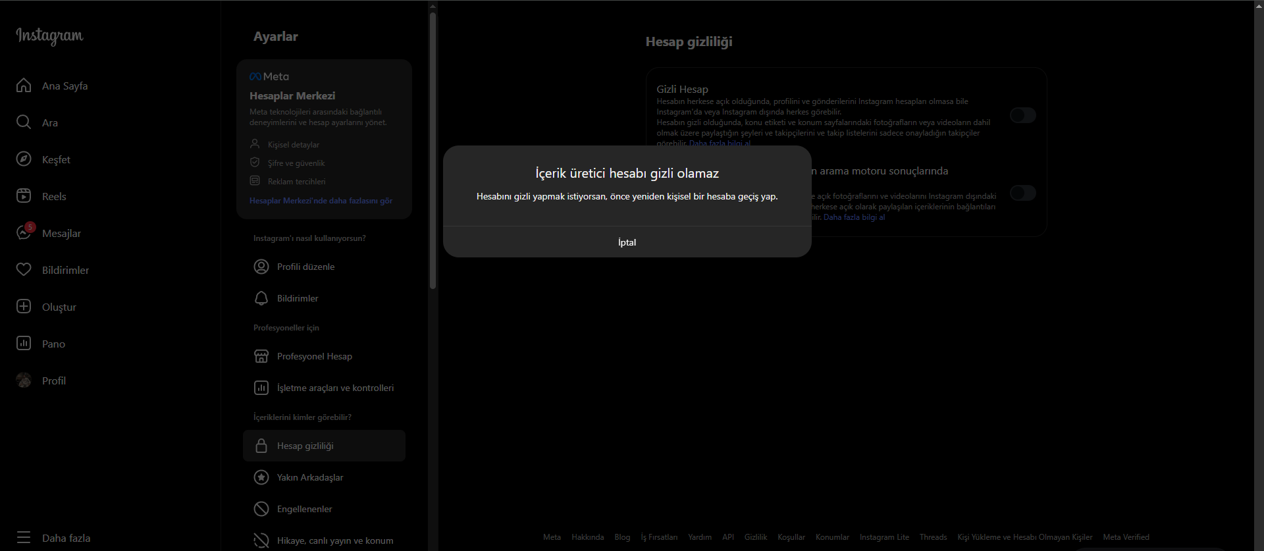
Task: Click the settings Bildirimler bell icon
Action: click(261, 298)
